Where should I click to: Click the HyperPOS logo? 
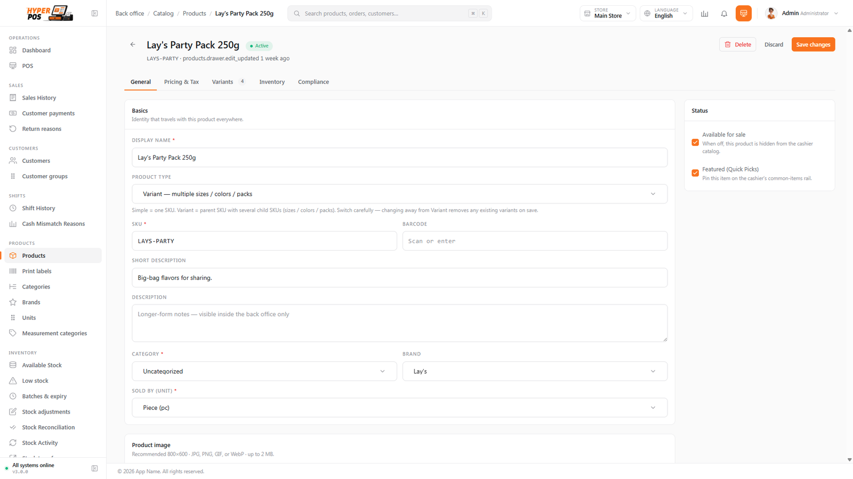click(x=50, y=13)
